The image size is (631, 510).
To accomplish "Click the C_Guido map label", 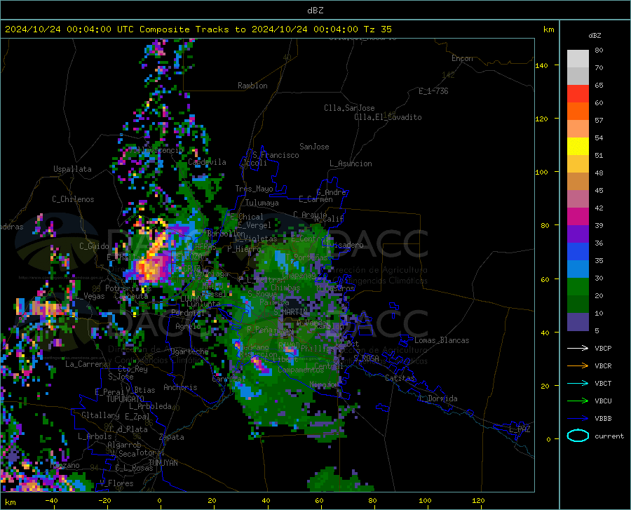I will tap(94, 246).
